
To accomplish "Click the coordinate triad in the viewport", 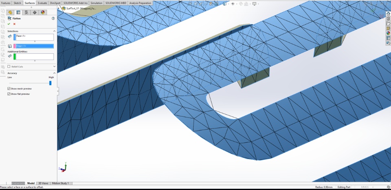I will point(63,168).
